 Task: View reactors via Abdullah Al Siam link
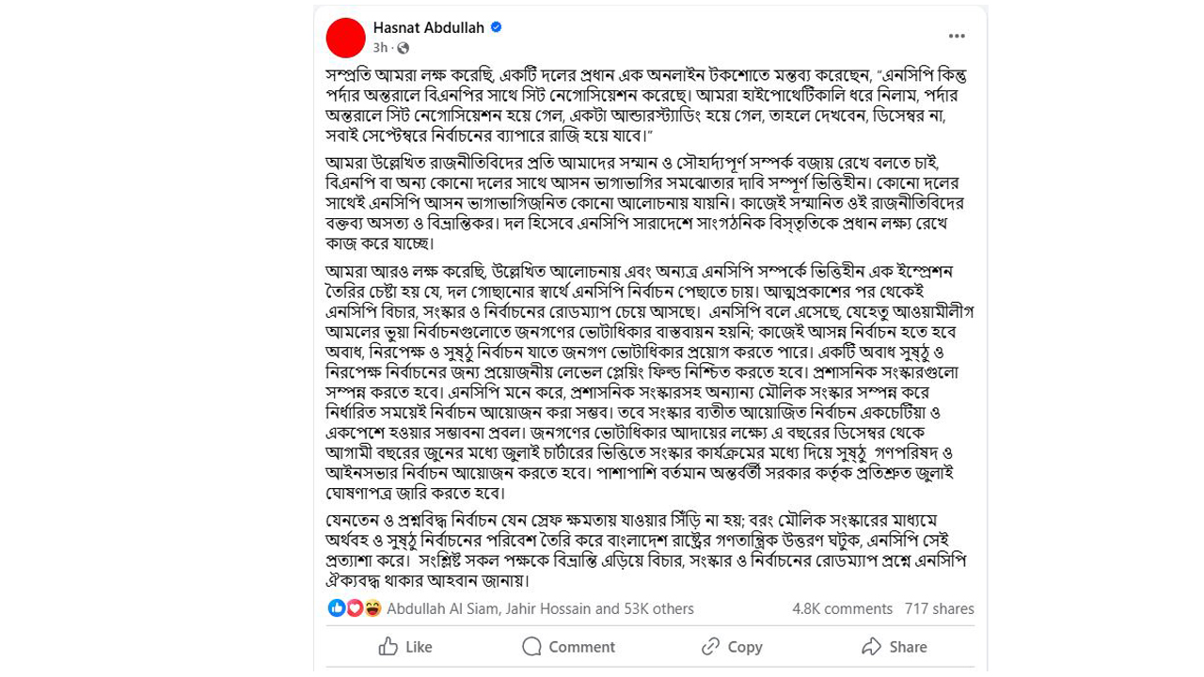(442, 608)
